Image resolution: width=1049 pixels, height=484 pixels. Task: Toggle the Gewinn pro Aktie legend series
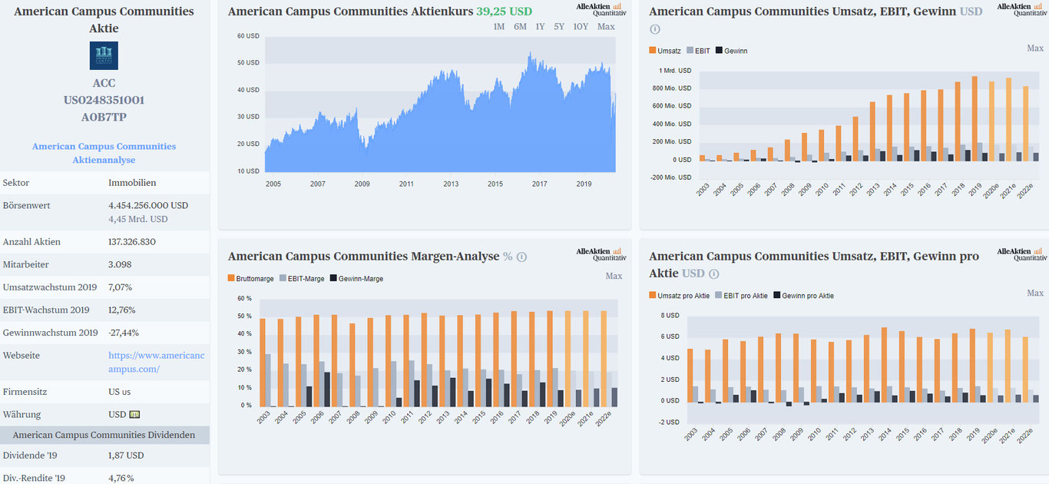click(803, 295)
